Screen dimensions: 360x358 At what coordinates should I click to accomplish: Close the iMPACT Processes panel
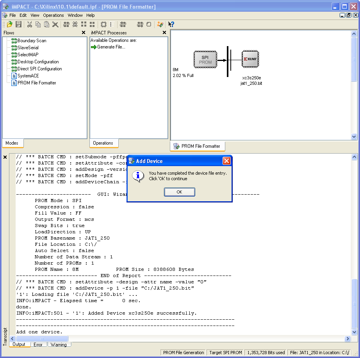tap(164, 32)
